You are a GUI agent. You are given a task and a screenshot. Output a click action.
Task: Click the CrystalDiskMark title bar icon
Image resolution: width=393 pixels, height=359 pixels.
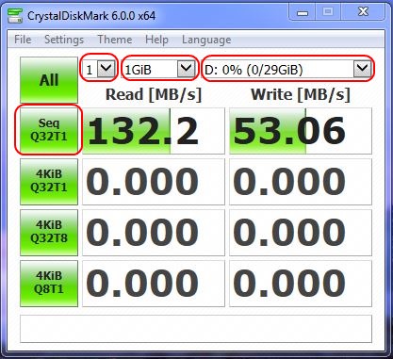(15, 16)
